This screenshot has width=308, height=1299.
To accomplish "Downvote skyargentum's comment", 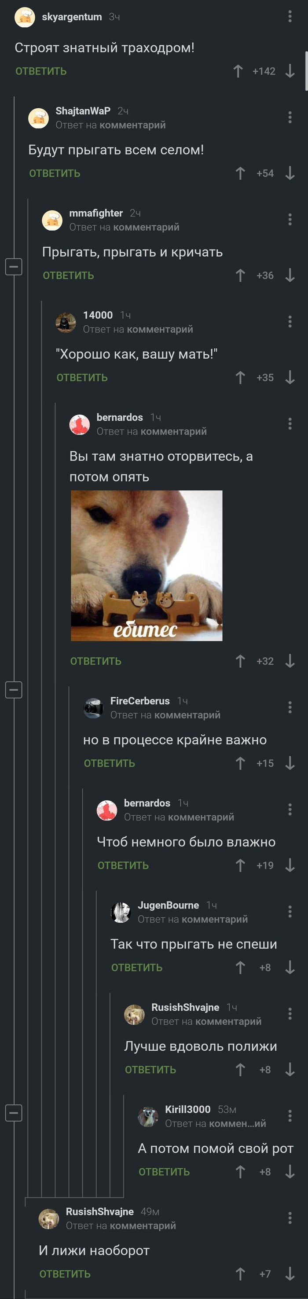I will (290, 71).
